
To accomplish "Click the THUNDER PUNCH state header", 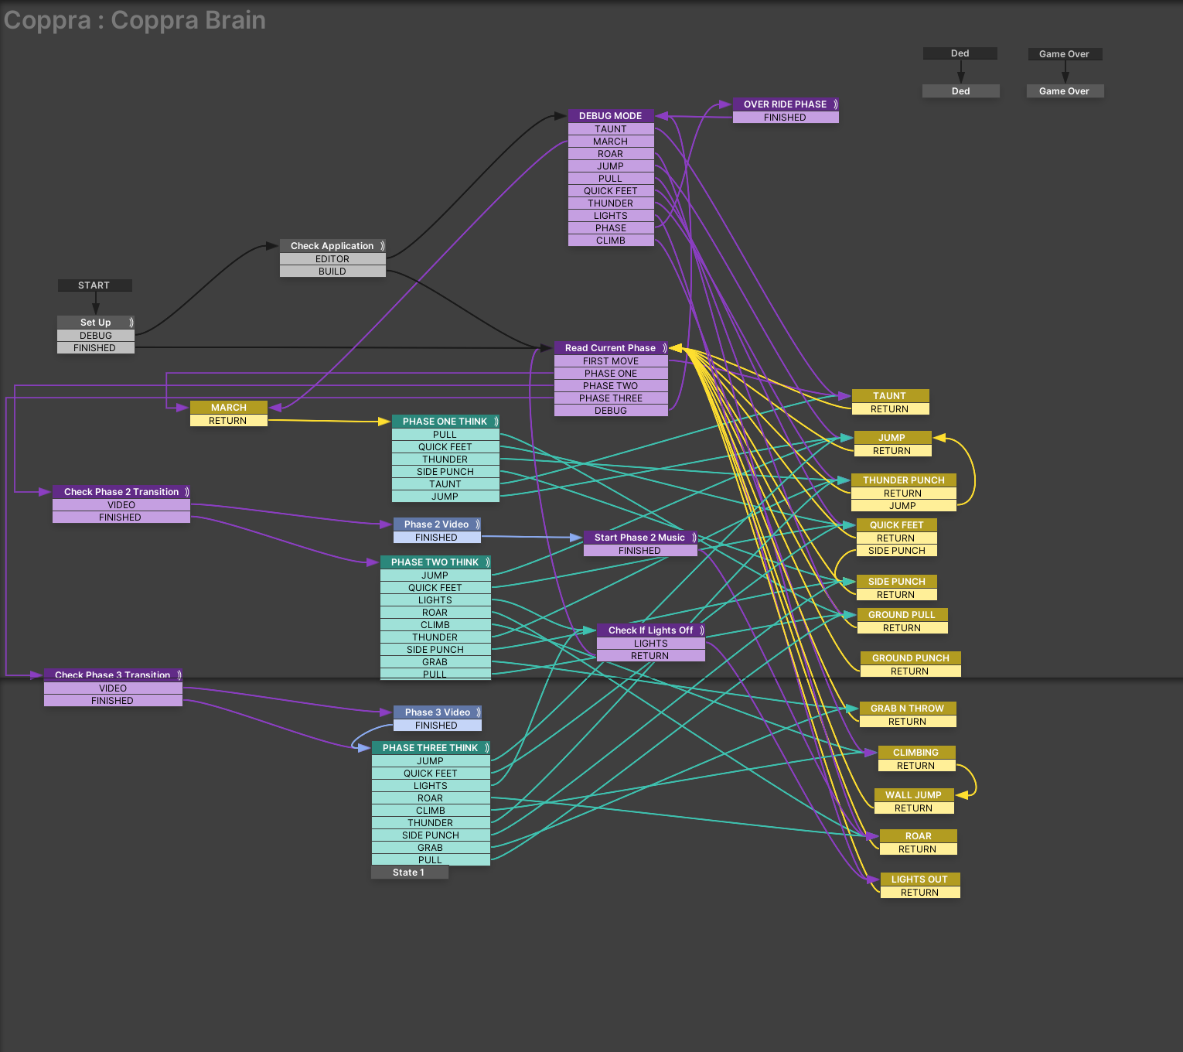I will (x=903, y=480).
